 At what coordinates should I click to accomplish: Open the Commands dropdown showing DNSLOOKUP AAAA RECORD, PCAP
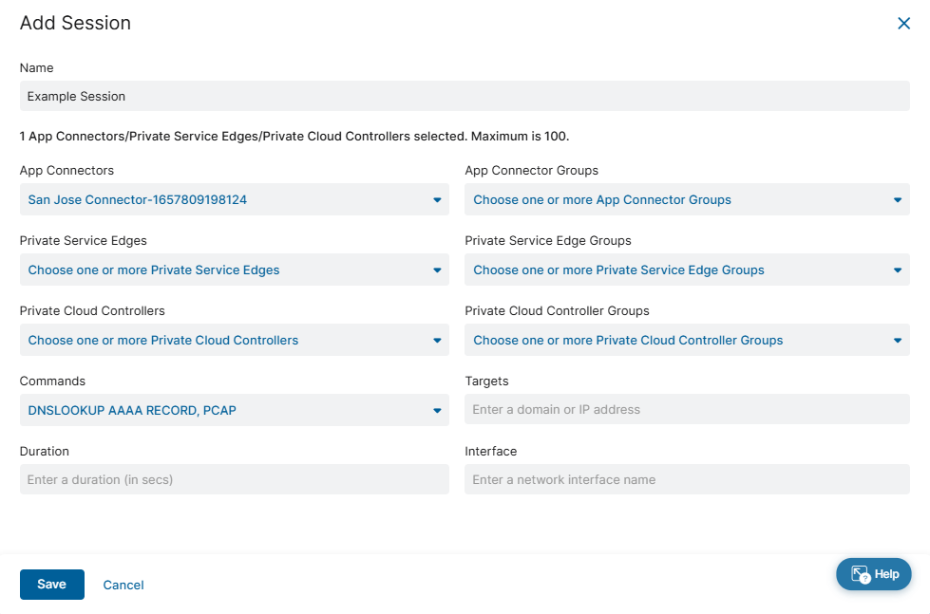point(234,410)
